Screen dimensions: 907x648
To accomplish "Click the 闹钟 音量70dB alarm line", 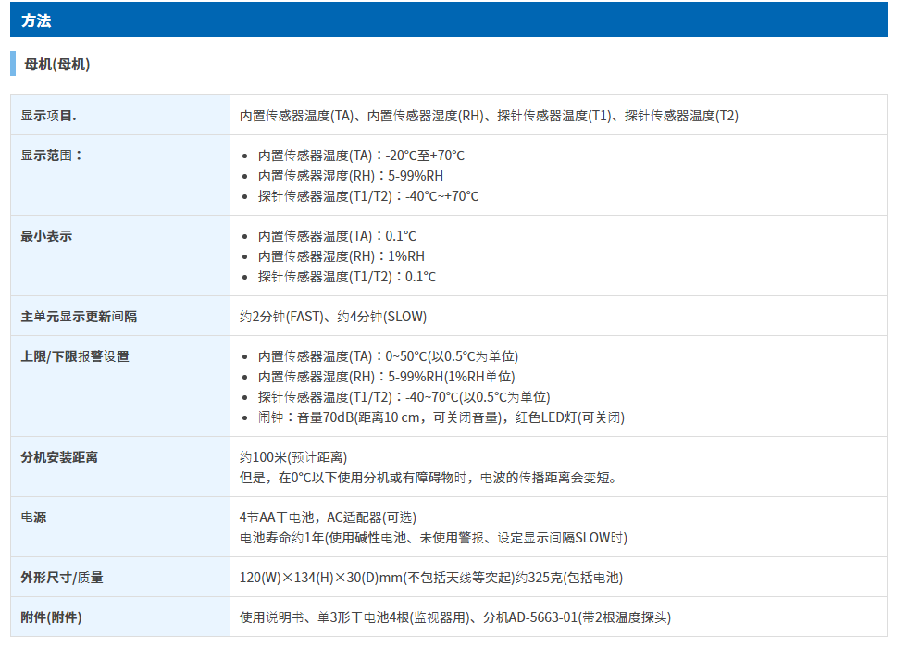I will pos(441,417).
